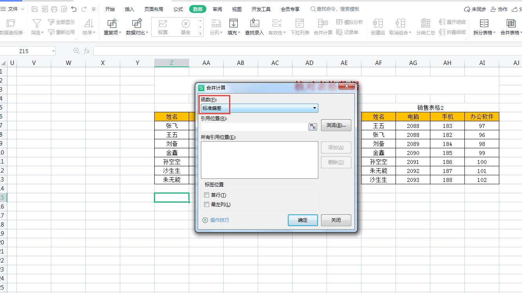Enable the 最左列 checkbox

[207, 205]
